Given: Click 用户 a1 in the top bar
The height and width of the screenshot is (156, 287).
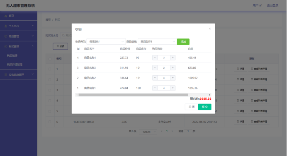Looking at the screenshot, I should pyautogui.click(x=258, y=5).
